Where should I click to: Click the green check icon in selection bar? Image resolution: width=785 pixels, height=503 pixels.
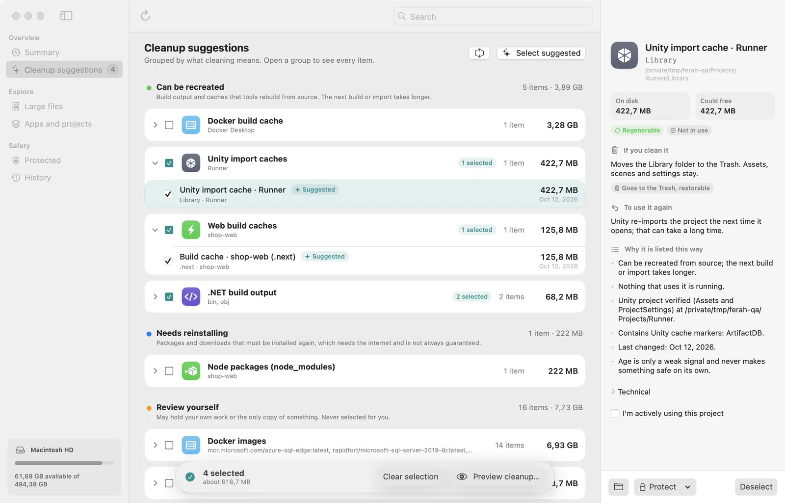click(x=190, y=477)
